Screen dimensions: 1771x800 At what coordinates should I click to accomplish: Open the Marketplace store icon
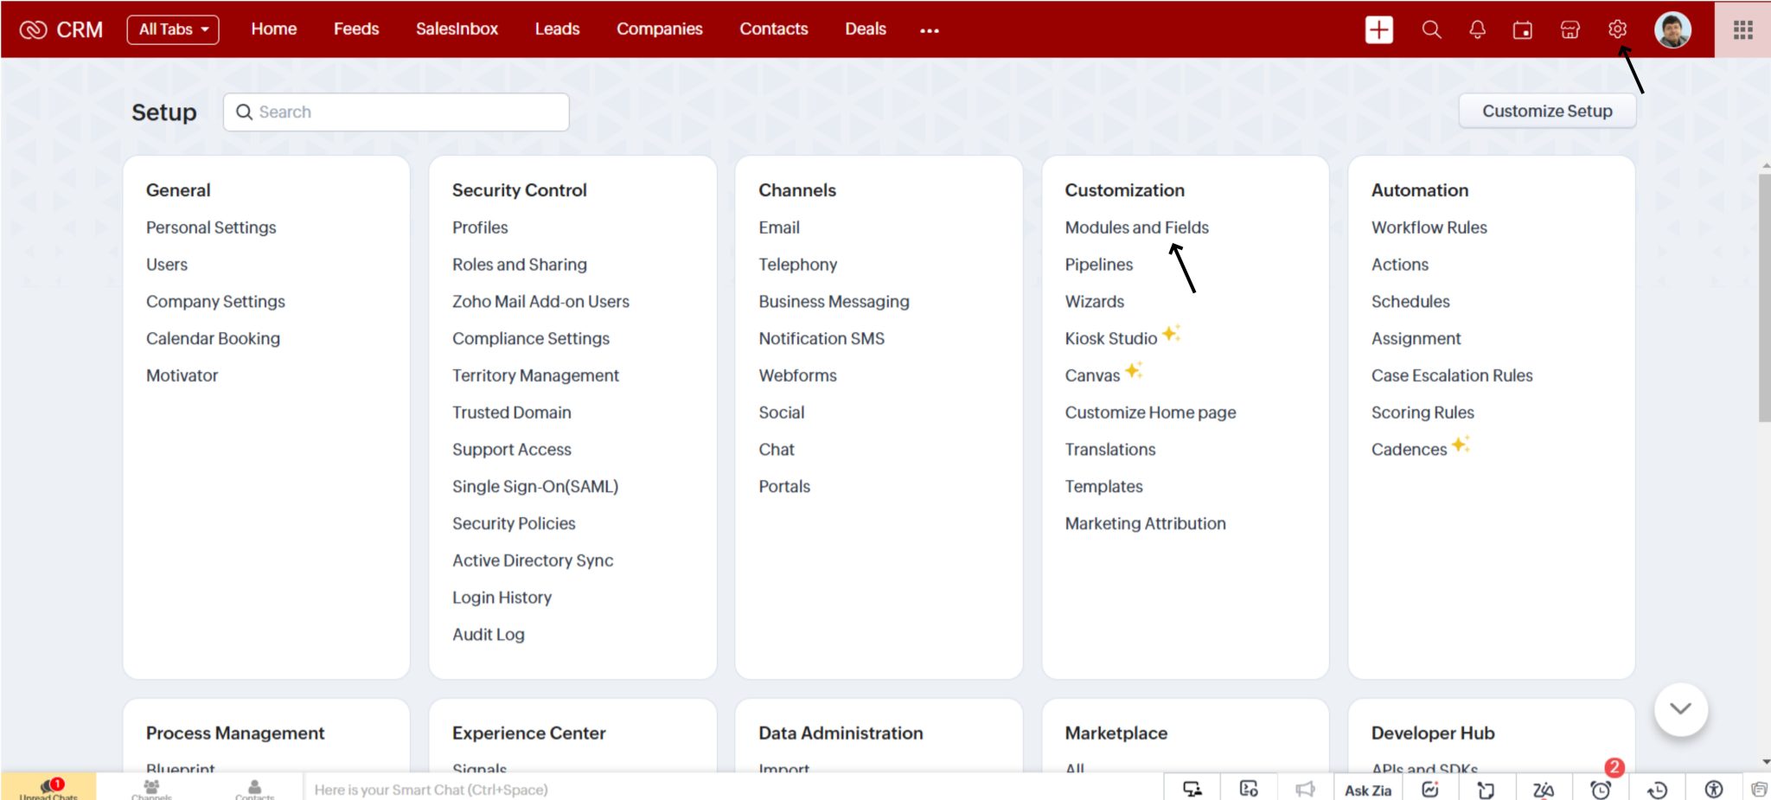pyautogui.click(x=1570, y=29)
